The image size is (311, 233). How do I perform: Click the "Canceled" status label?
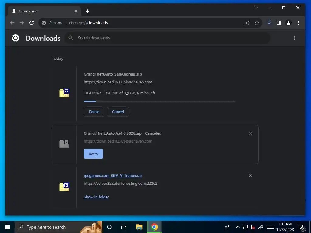click(153, 133)
